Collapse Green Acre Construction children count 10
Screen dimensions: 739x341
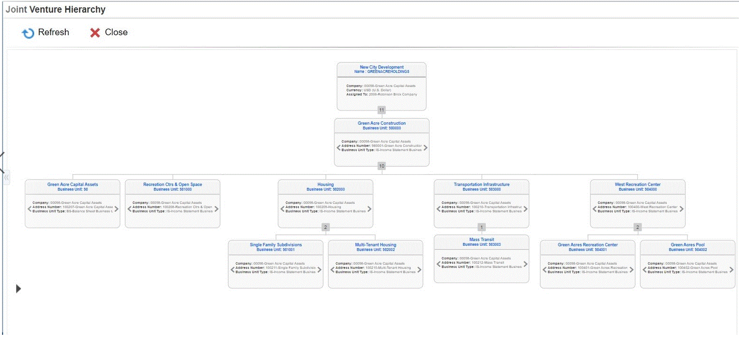(382, 166)
